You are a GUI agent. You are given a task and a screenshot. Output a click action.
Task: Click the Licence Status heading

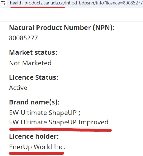point(34,77)
